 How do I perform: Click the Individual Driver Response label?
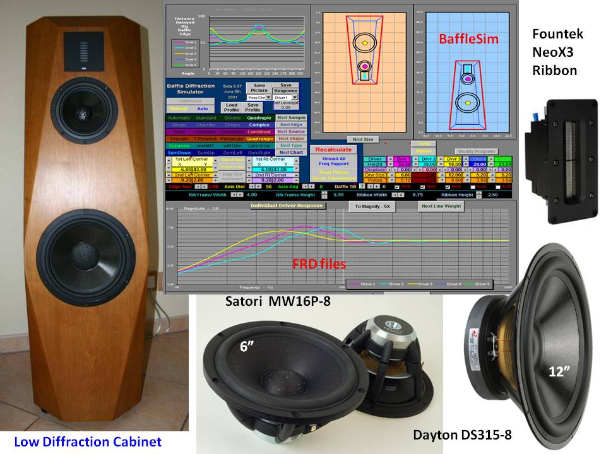coord(287,206)
